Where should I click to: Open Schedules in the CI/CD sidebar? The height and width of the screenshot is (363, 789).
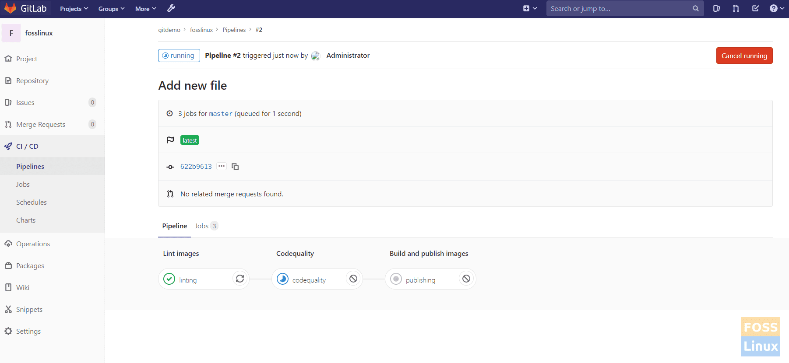click(x=32, y=202)
